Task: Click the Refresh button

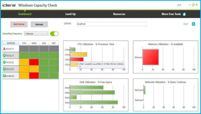Action: (x=39, y=24)
